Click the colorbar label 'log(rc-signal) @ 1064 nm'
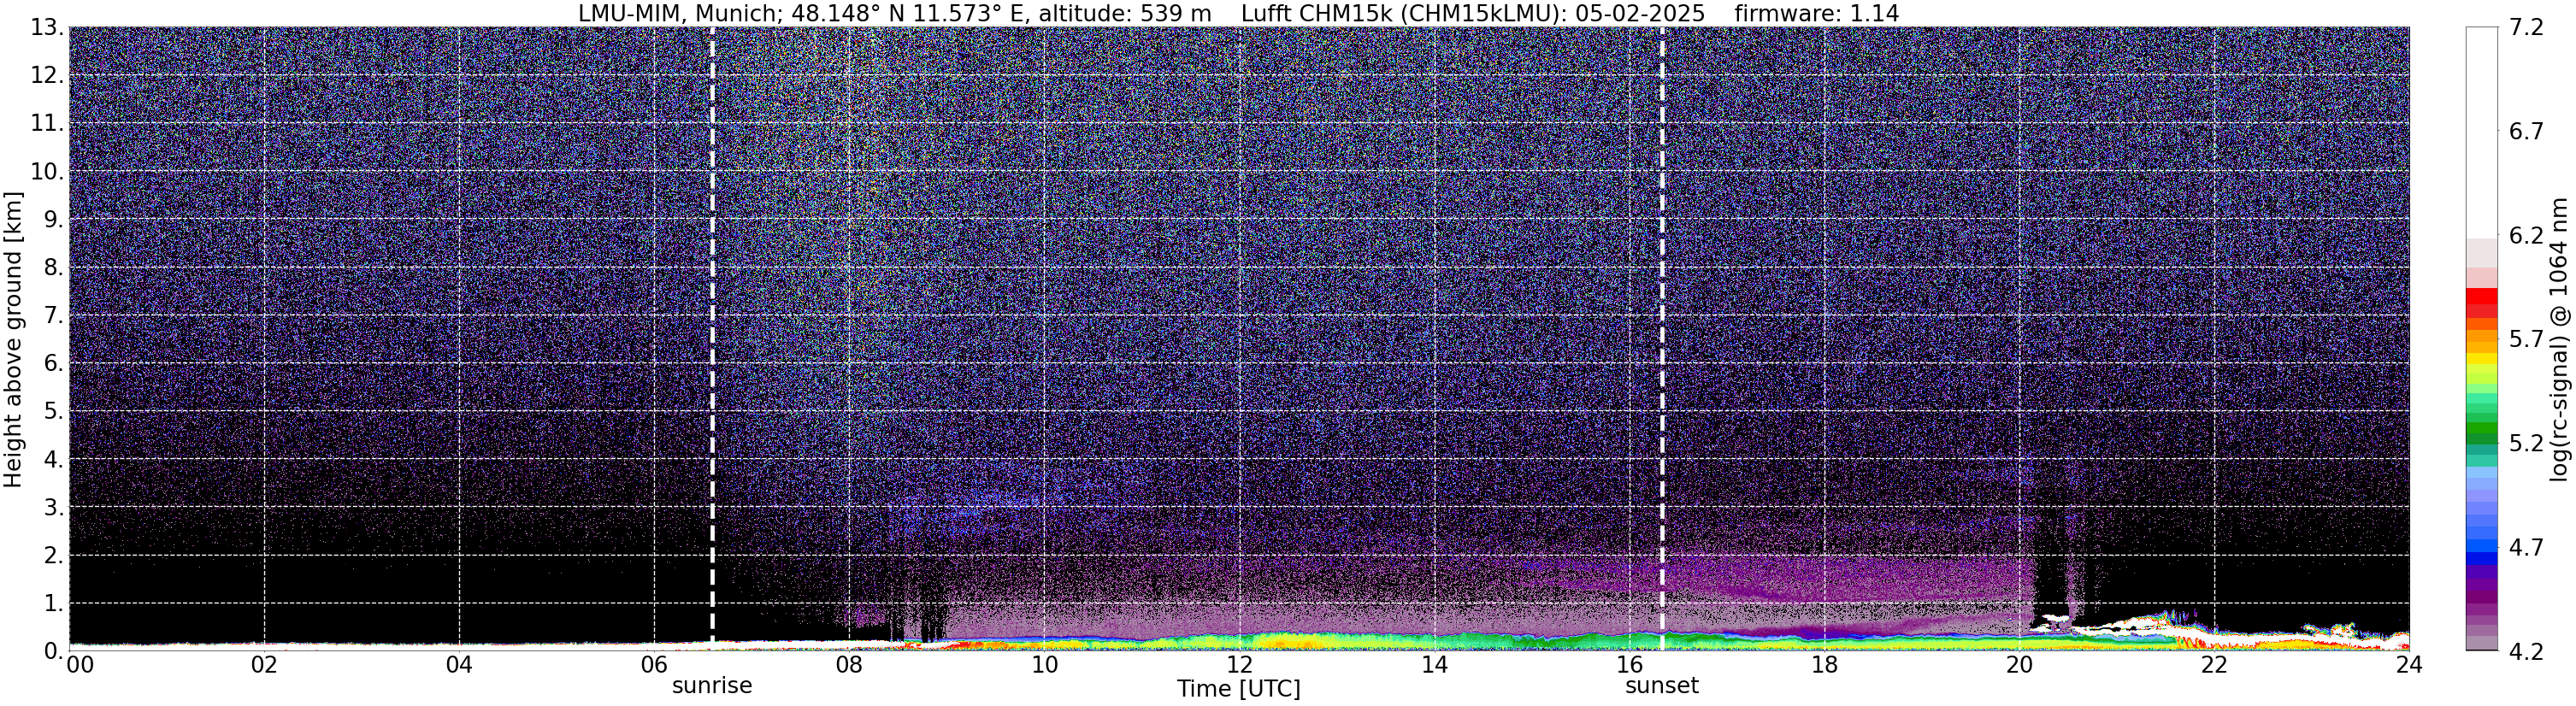The height and width of the screenshot is (706, 2576). tap(2560, 339)
